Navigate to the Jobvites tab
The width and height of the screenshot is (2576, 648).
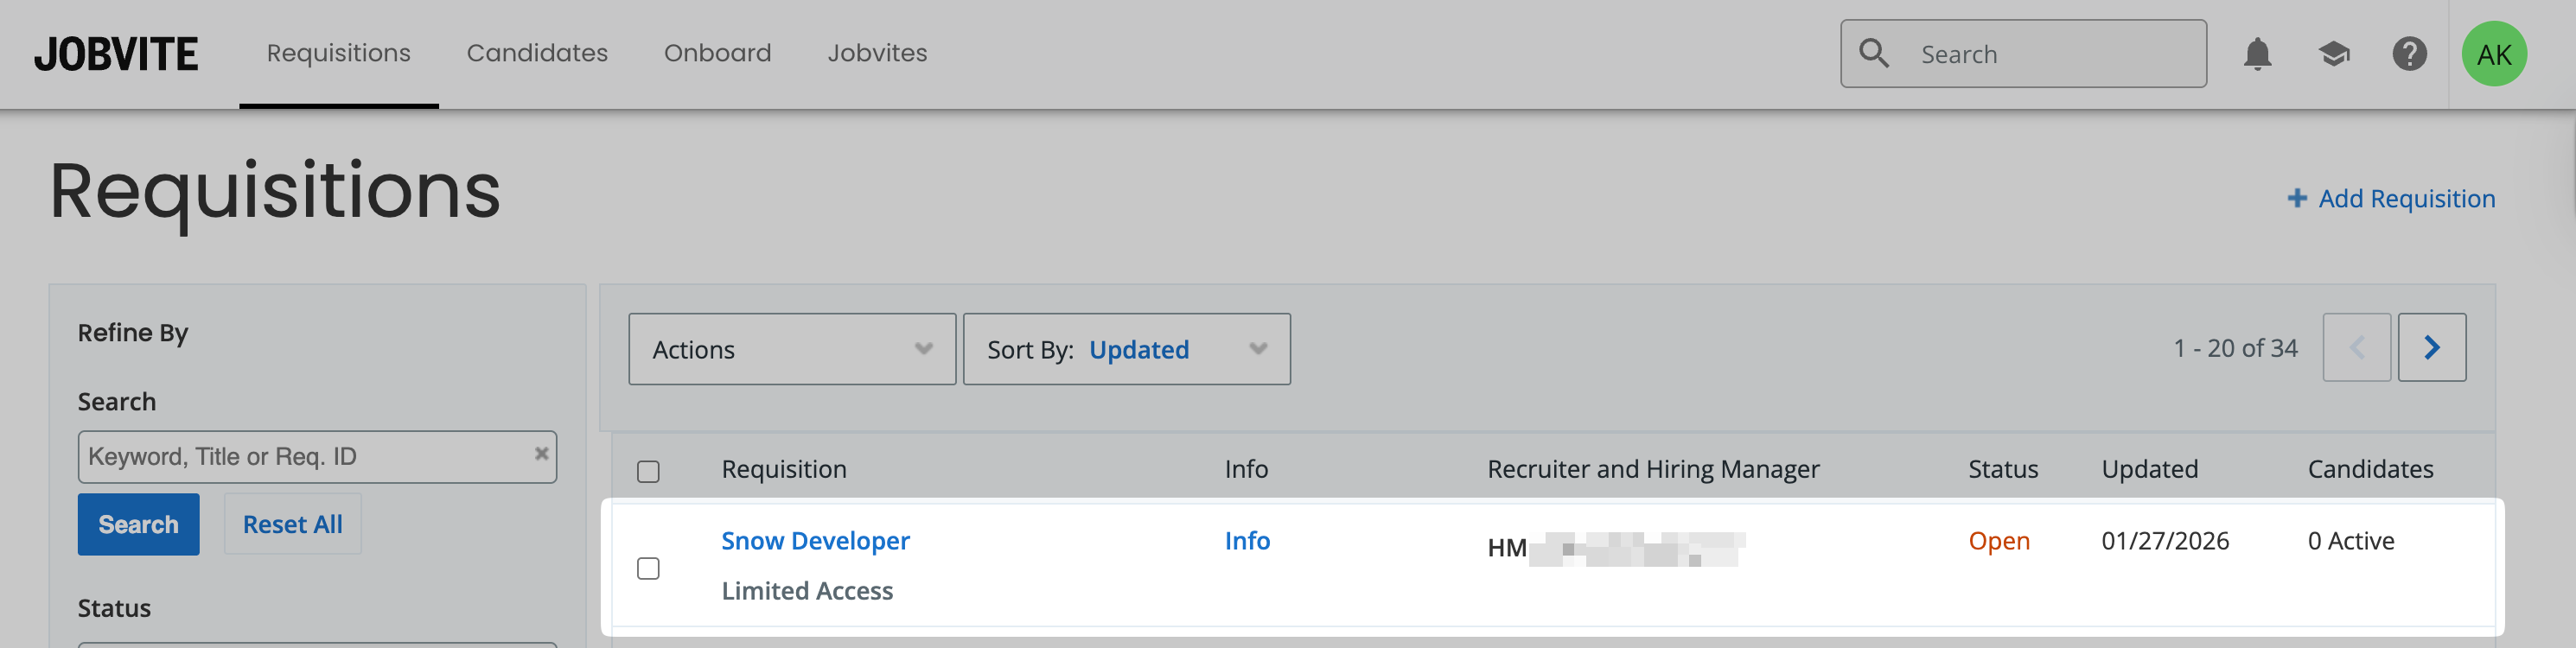(x=877, y=53)
